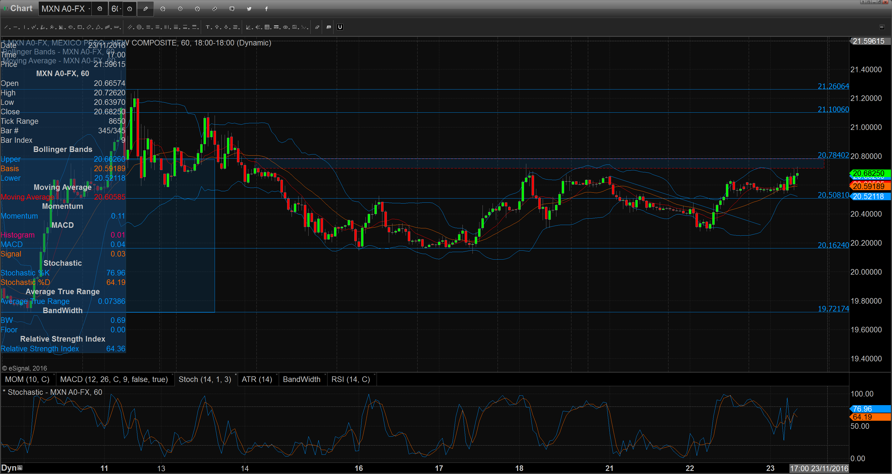Select the diamond shape tool
892x474 pixels.
click(89, 27)
